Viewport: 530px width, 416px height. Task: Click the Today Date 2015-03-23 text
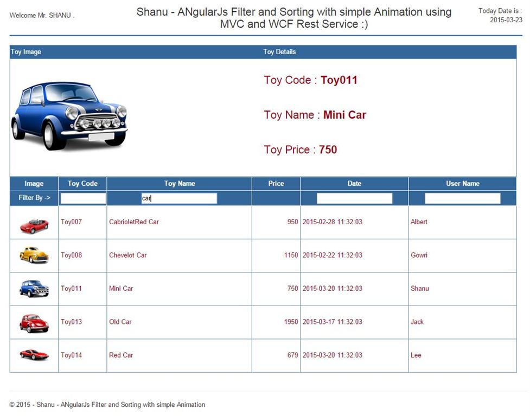(x=500, y=15)
